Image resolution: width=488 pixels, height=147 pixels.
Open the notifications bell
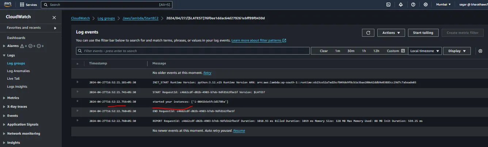pyautogui.click(x=401, y=5)
